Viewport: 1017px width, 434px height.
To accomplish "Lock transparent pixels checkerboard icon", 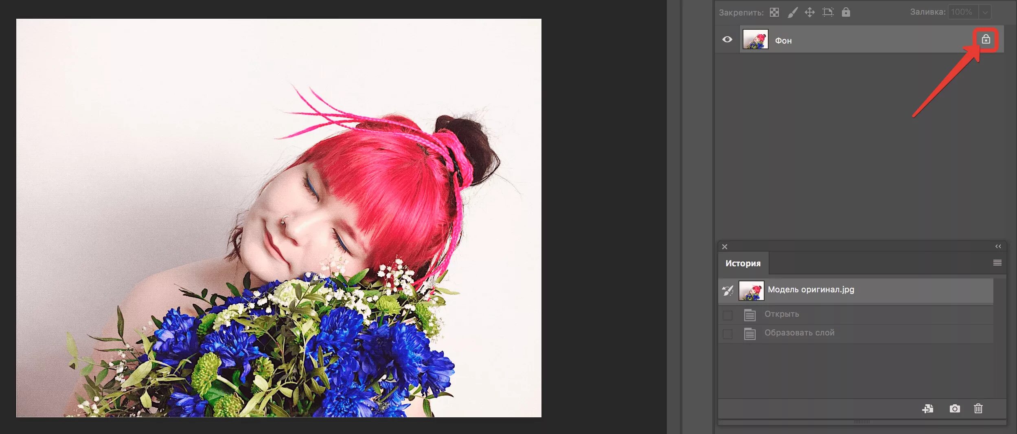I will [774, 12].
